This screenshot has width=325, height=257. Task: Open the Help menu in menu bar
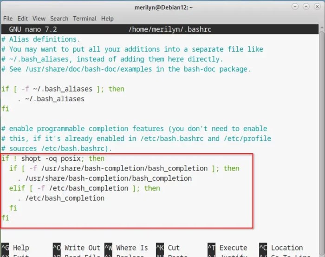coord(107,19)
